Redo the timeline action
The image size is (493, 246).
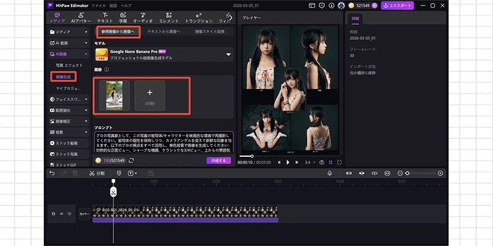pyautogui.click(x=63, y=173)
